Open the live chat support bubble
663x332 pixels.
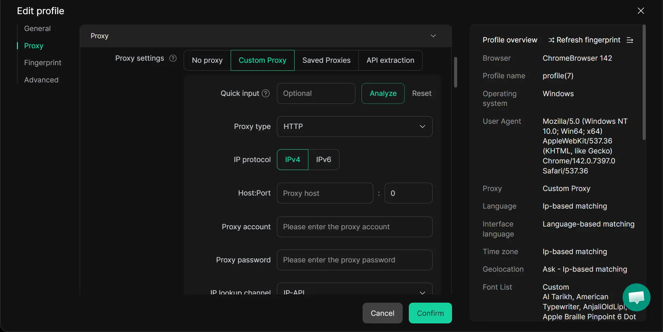point(636,297)
